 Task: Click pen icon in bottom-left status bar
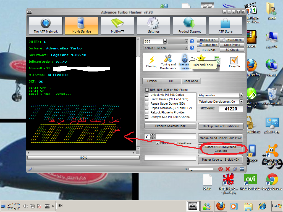(x=30, y=169)
